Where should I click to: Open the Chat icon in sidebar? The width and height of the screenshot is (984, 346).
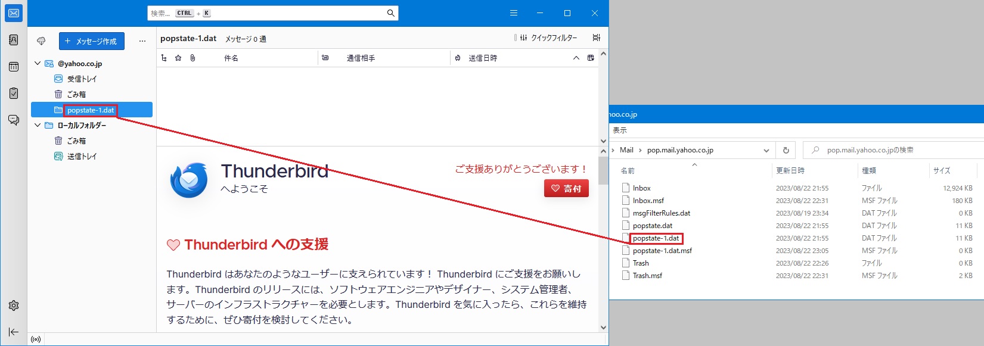pos(14,120)
